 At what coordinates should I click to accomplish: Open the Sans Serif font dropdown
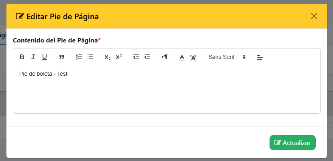(227, 57)
